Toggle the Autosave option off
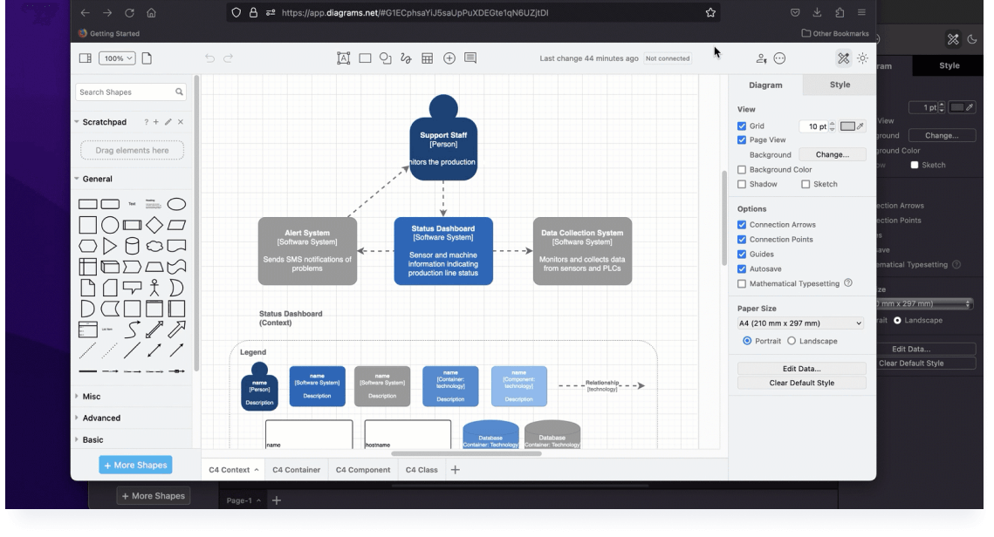The height and width of the screenshot is (537, 994). tap(741, 268)
